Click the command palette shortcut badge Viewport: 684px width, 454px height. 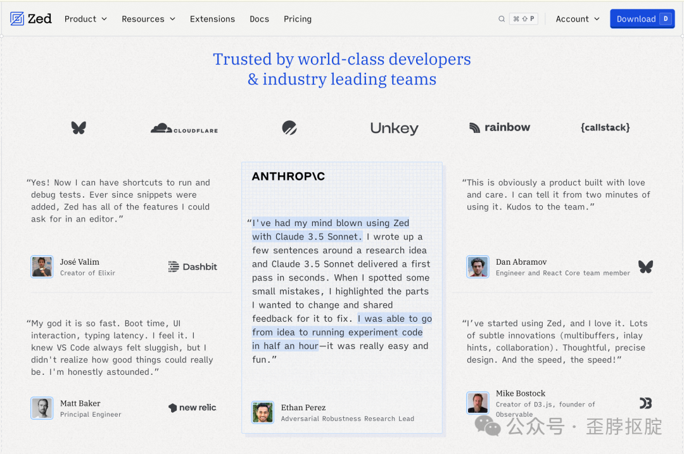524,19
